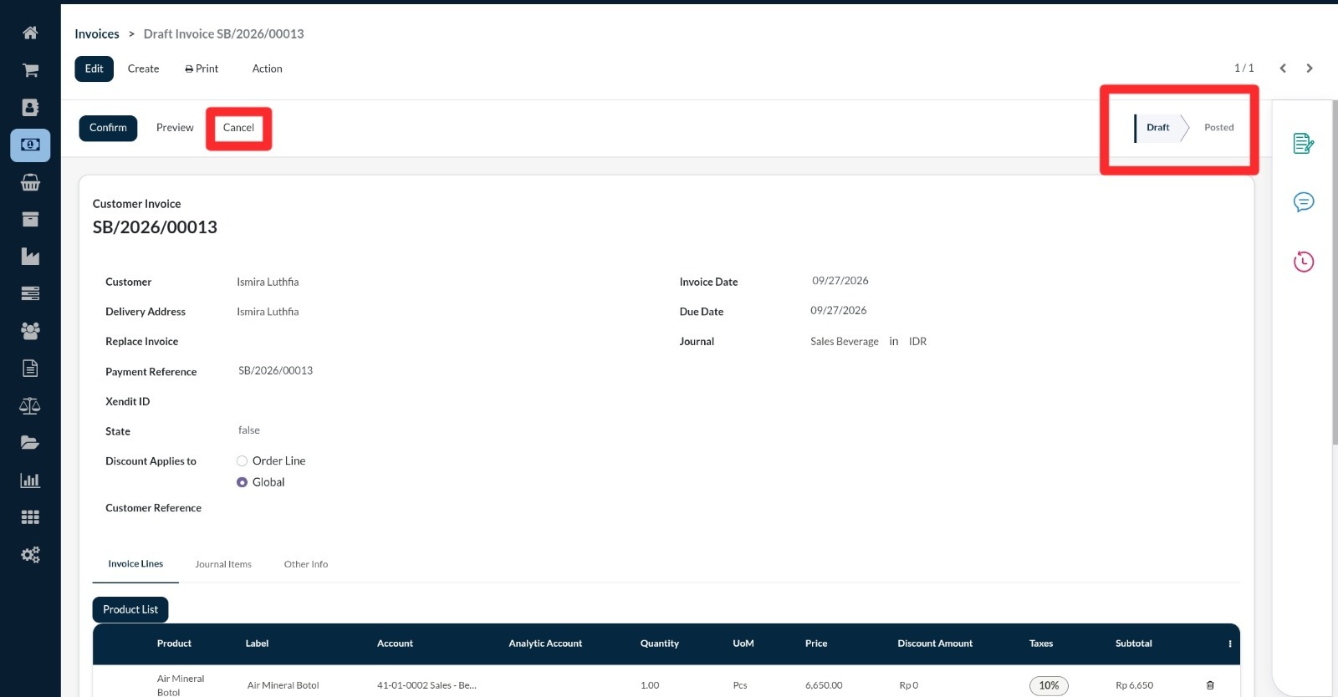Open the factory manufacturing sidebar icon
The height and width of the screenshot is (697, 1338).
click(30, 257)
